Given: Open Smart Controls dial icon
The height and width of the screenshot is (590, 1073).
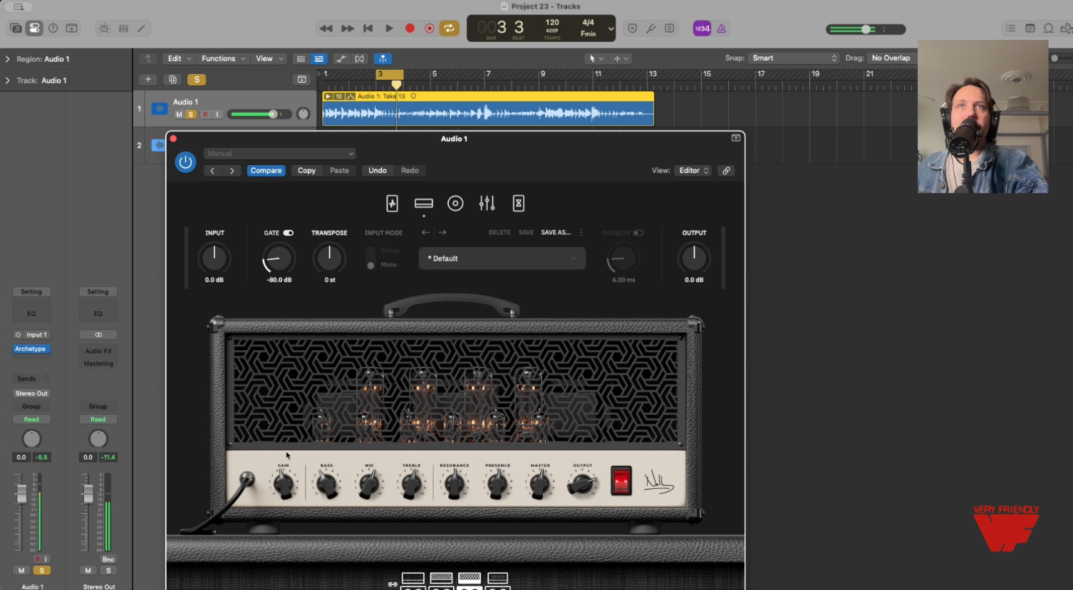Looking at the screenshot, I should (104, 28).
